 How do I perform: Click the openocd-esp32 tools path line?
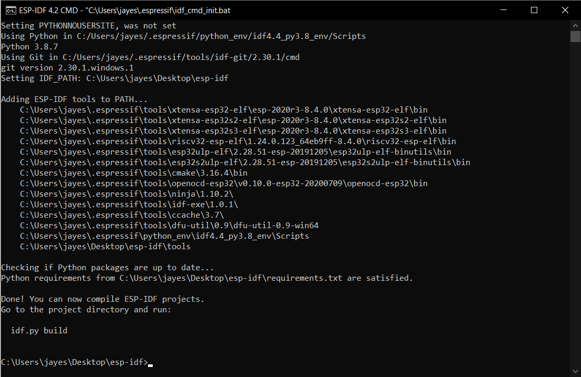coord(224,183)
